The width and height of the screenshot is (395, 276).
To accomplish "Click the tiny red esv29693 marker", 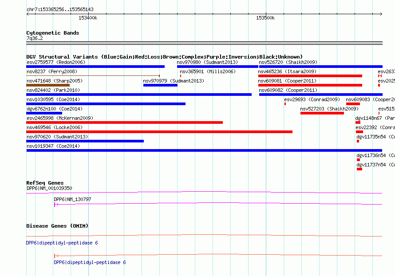I will [285, 104].
